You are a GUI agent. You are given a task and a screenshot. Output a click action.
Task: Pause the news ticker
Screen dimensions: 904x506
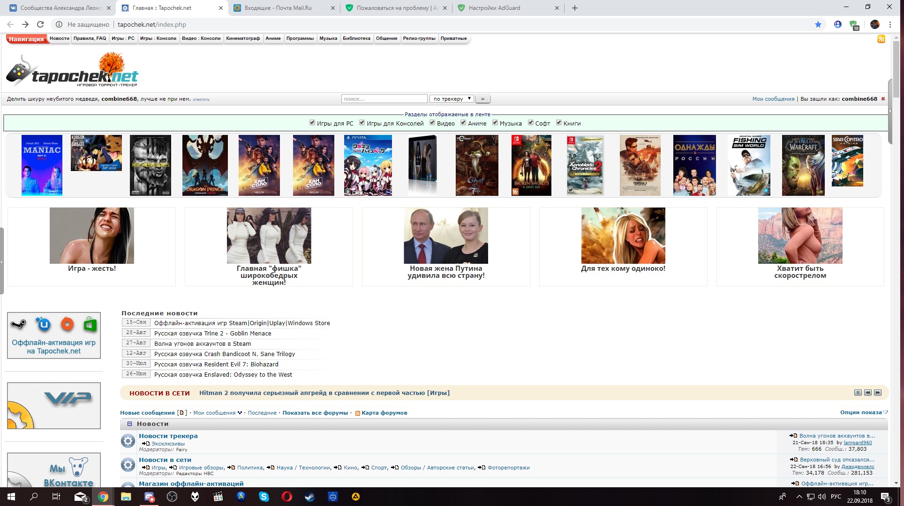tap(858, 393)
